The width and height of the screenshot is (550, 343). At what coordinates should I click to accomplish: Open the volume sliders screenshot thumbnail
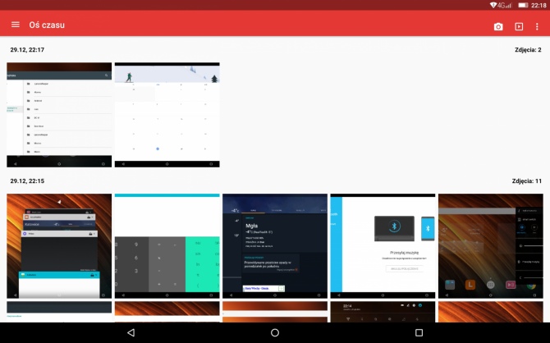tap(490, 246)
